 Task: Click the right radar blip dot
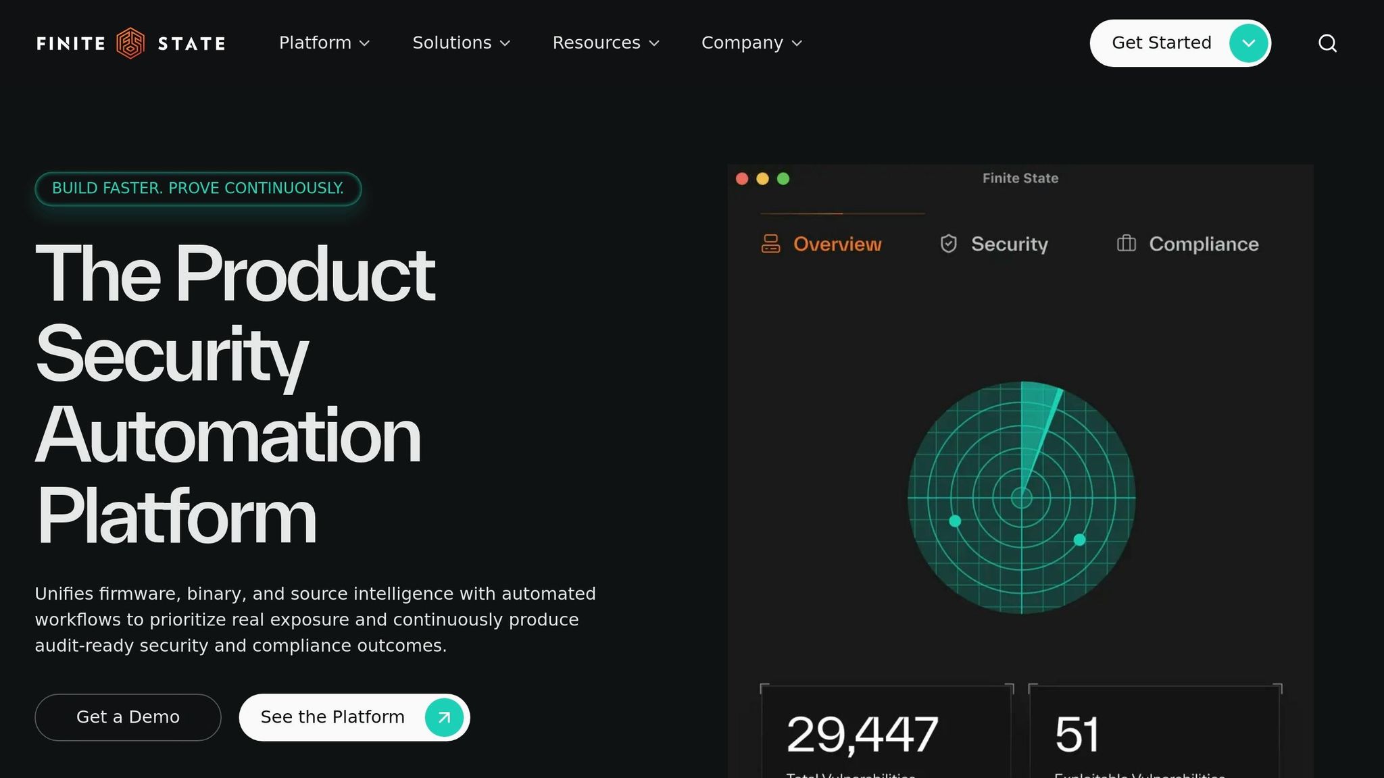click(x=1079, y=540)
